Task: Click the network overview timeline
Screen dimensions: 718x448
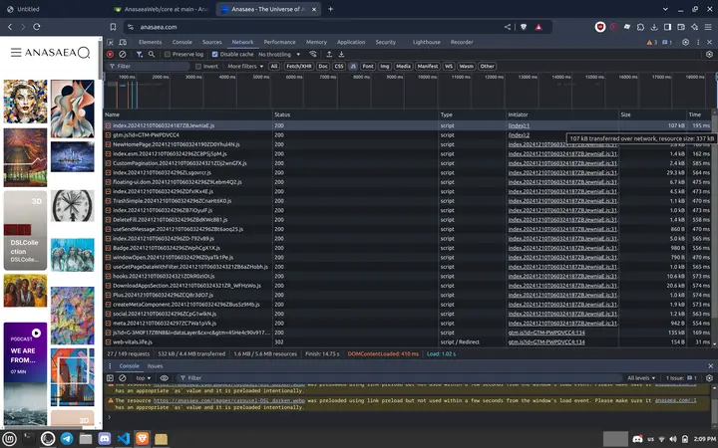Action: point(409,92)
